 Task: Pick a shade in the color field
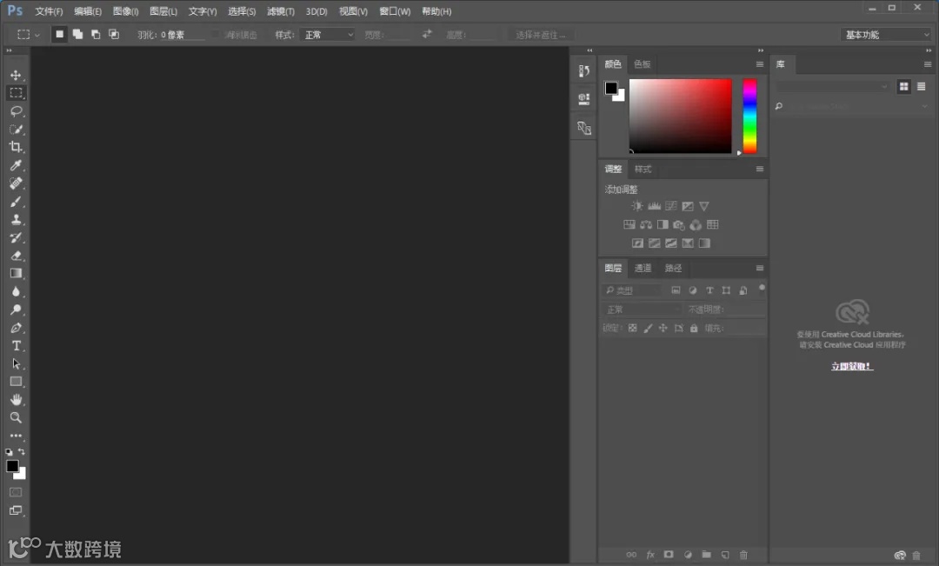[x=680, y=117]
